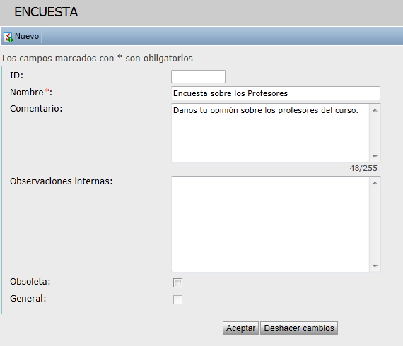Click the Aceptar button
The image size is (403, 346).
[x=240, y=328]
